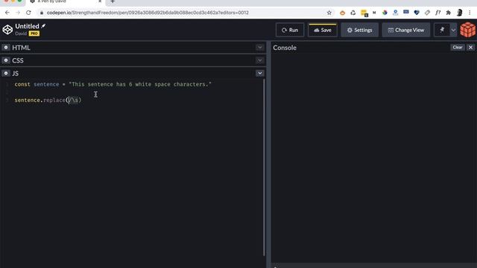Open HTML editor settings gear

click(x=6, y=48)
